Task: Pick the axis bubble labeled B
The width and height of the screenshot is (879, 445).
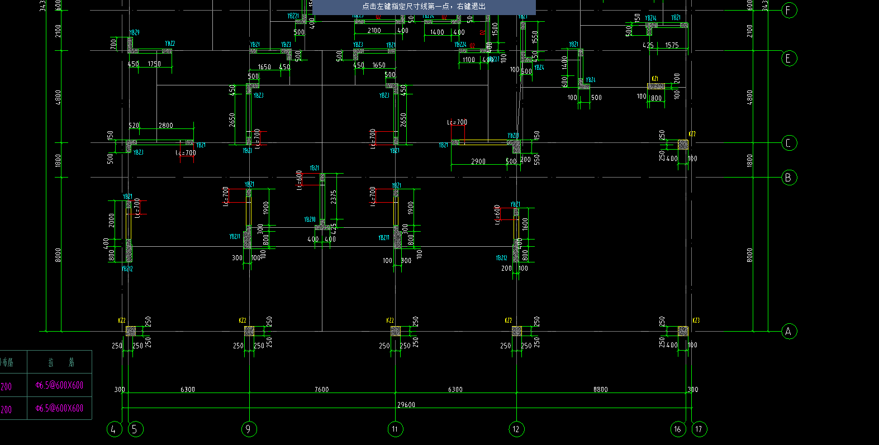Action: (788, 178)
